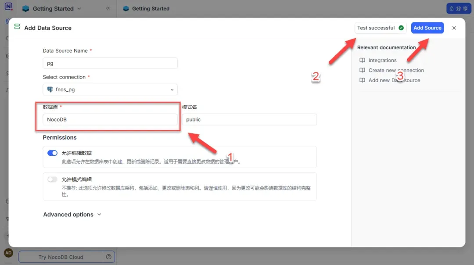Click the Add Source button
The width and height of the screenshot is (474, 265).
pyautogui.click(x=427, y=28)
